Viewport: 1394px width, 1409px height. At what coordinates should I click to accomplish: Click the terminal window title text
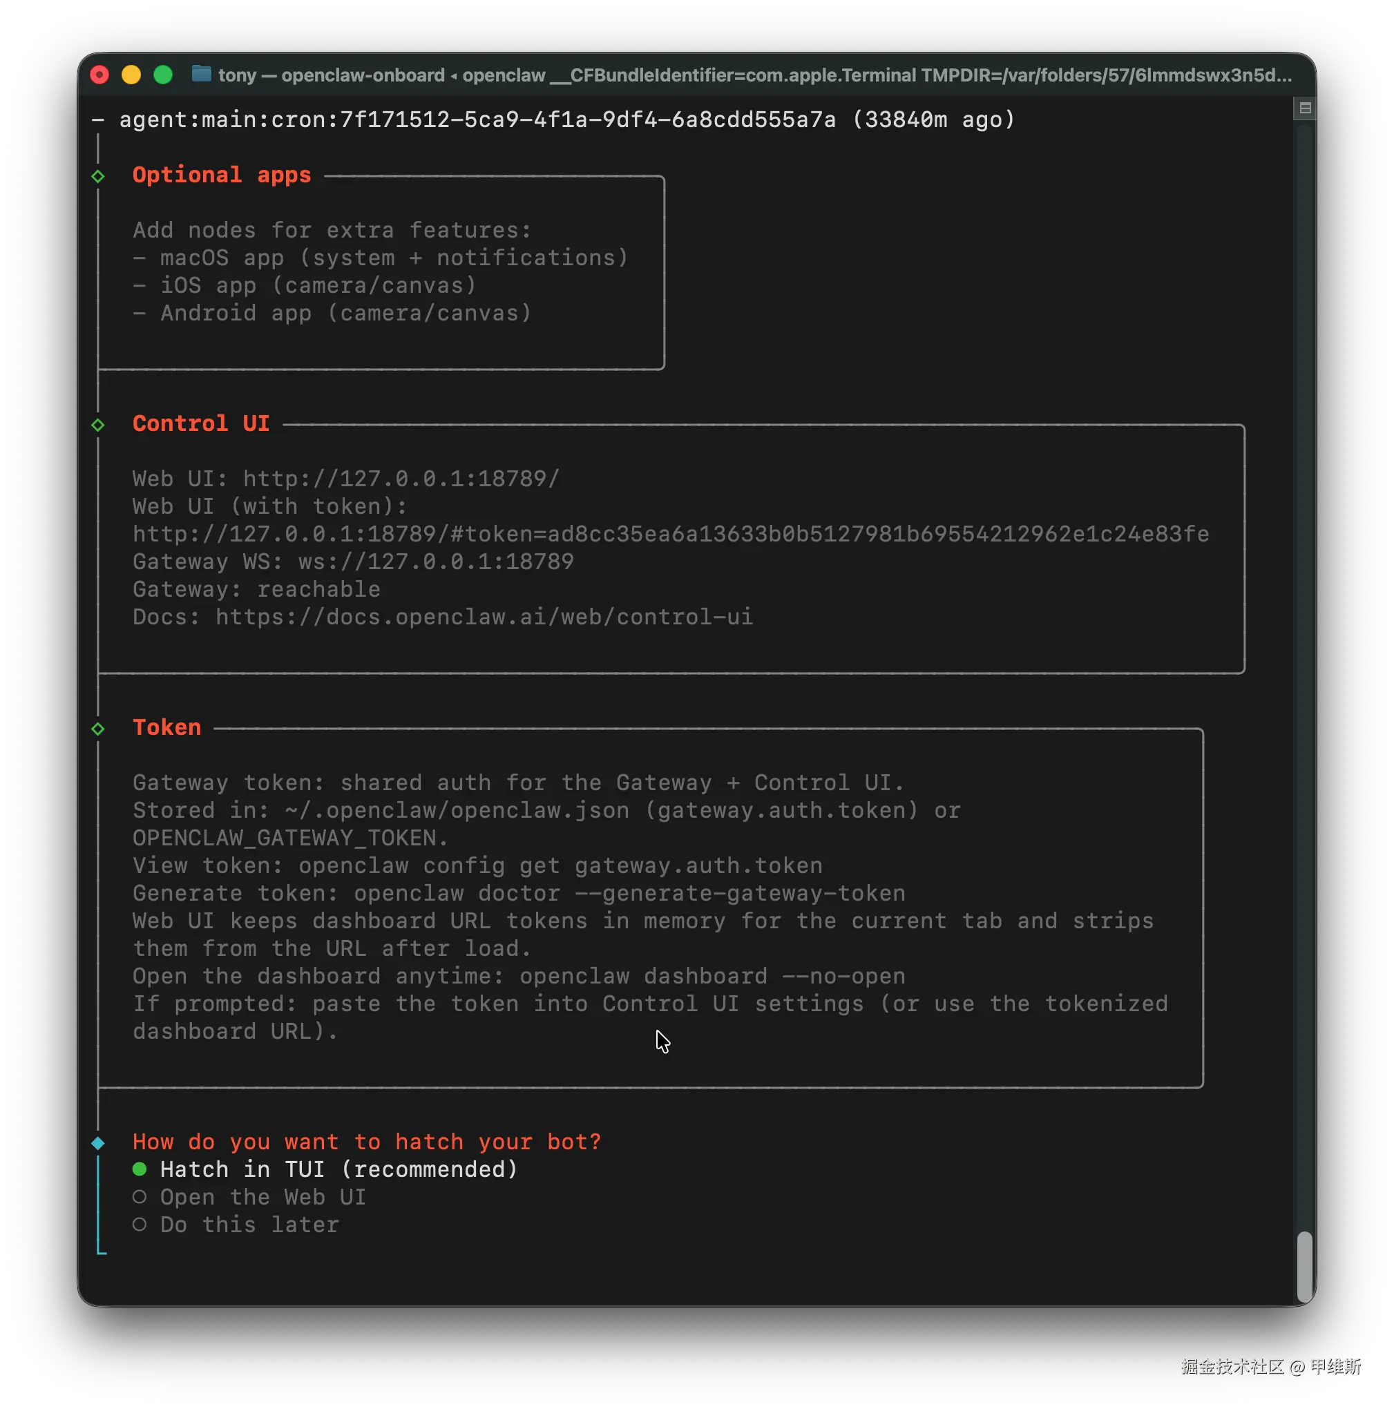[x=754, y=75]
